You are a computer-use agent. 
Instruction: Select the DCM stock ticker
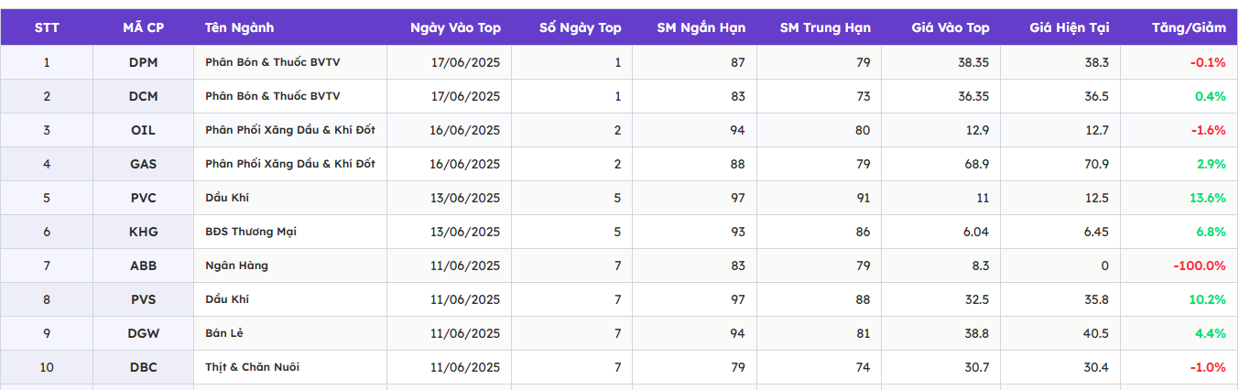[143, 96]
